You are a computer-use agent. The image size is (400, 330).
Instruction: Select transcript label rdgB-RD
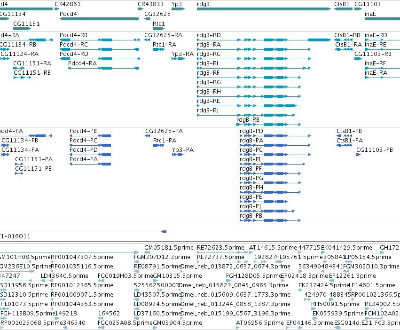pos(209,35)
